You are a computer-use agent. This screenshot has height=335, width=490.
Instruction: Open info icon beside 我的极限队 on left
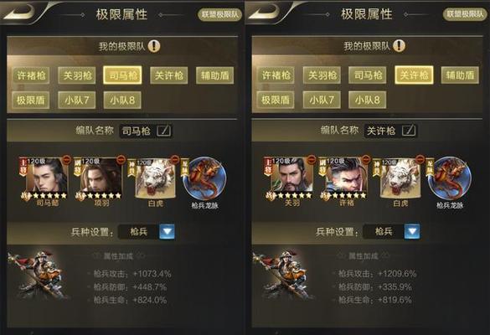154,46
